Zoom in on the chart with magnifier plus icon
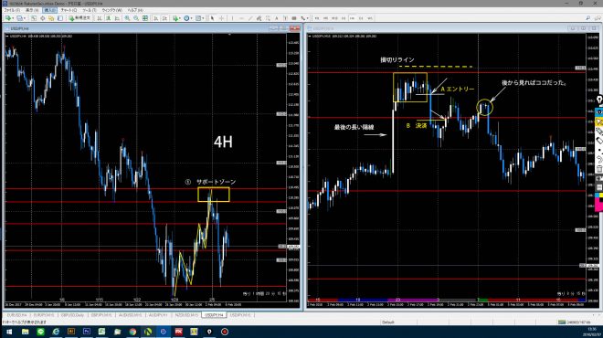 (127, 18)
